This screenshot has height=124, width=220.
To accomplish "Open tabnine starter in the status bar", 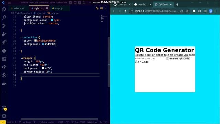I will (46, 122).
